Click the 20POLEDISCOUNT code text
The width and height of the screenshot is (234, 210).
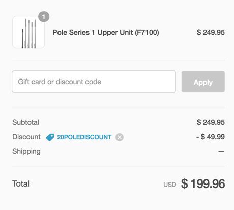84,137
